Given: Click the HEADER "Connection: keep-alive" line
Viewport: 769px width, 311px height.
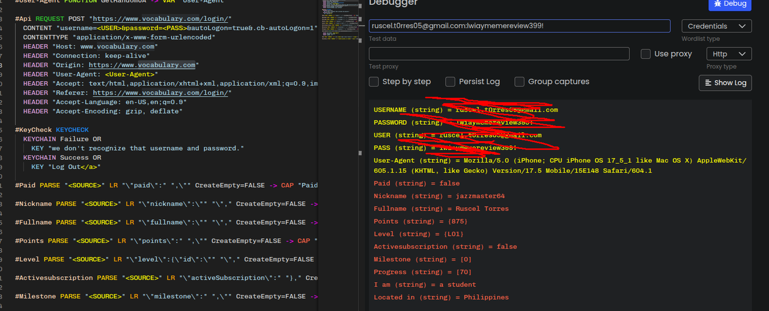Looking at the screenshot, I should point(87,56).
